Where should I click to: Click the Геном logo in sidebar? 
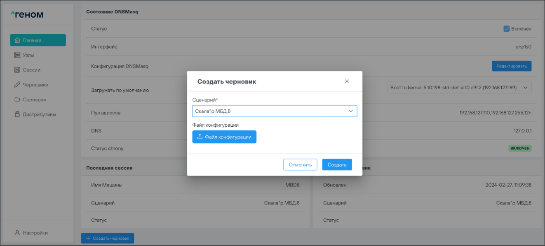[x=27, y=15]
